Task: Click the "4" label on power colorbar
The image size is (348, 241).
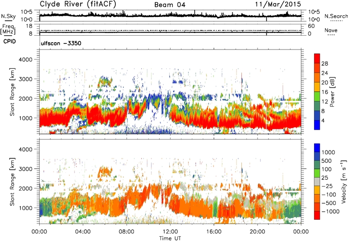Action: 323,121
